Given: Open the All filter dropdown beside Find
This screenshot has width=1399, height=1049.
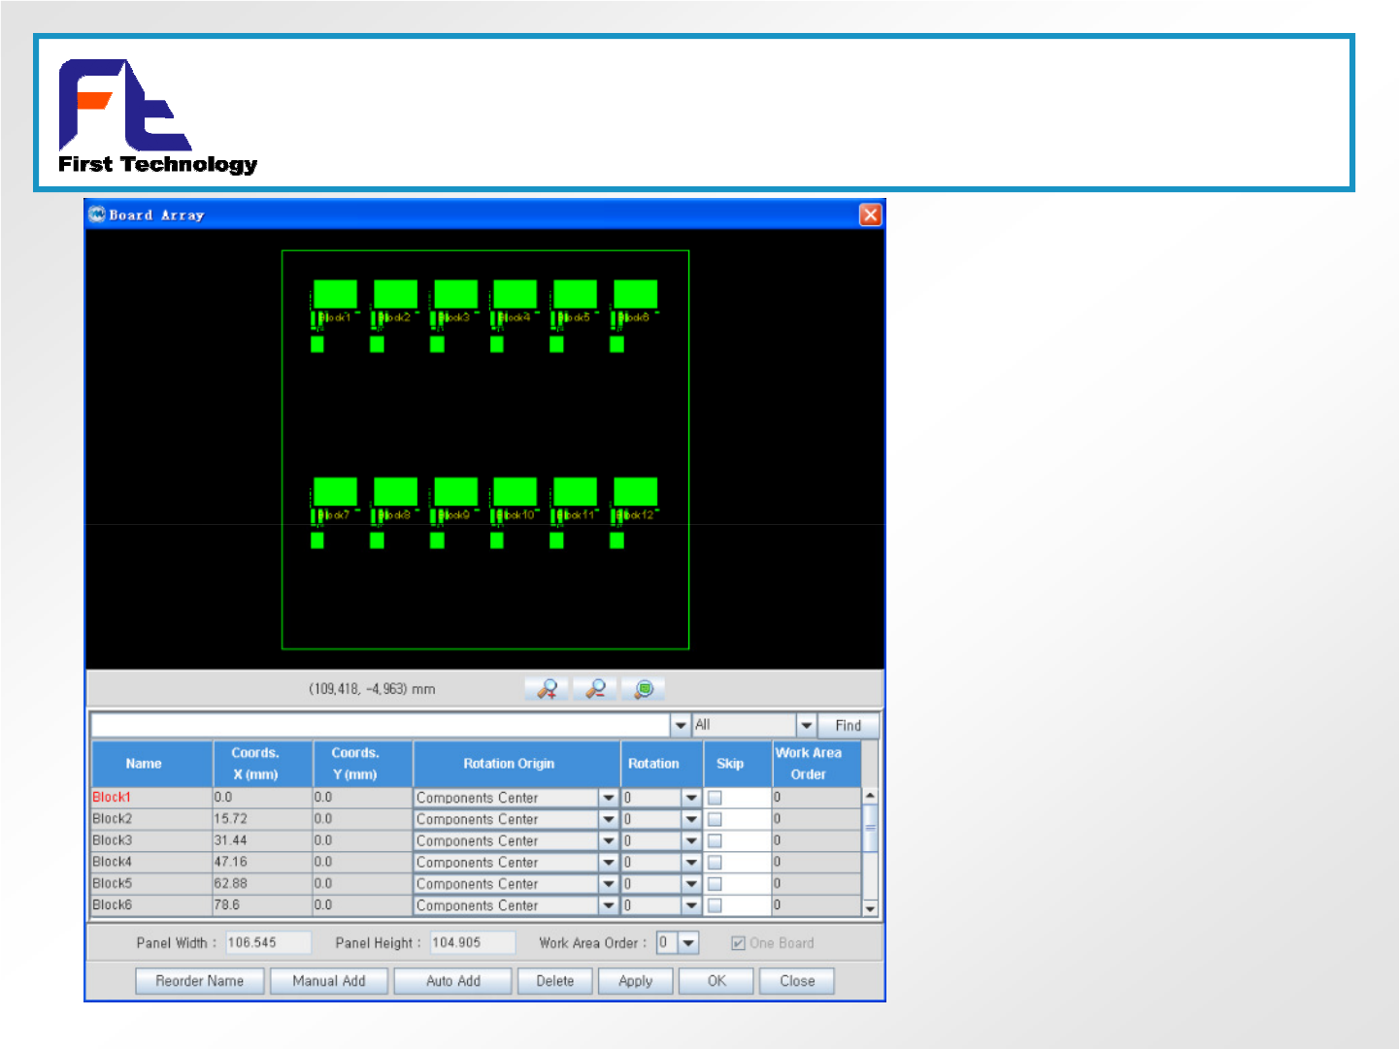Looking at the screenshot, I should (x=806, y=725).
